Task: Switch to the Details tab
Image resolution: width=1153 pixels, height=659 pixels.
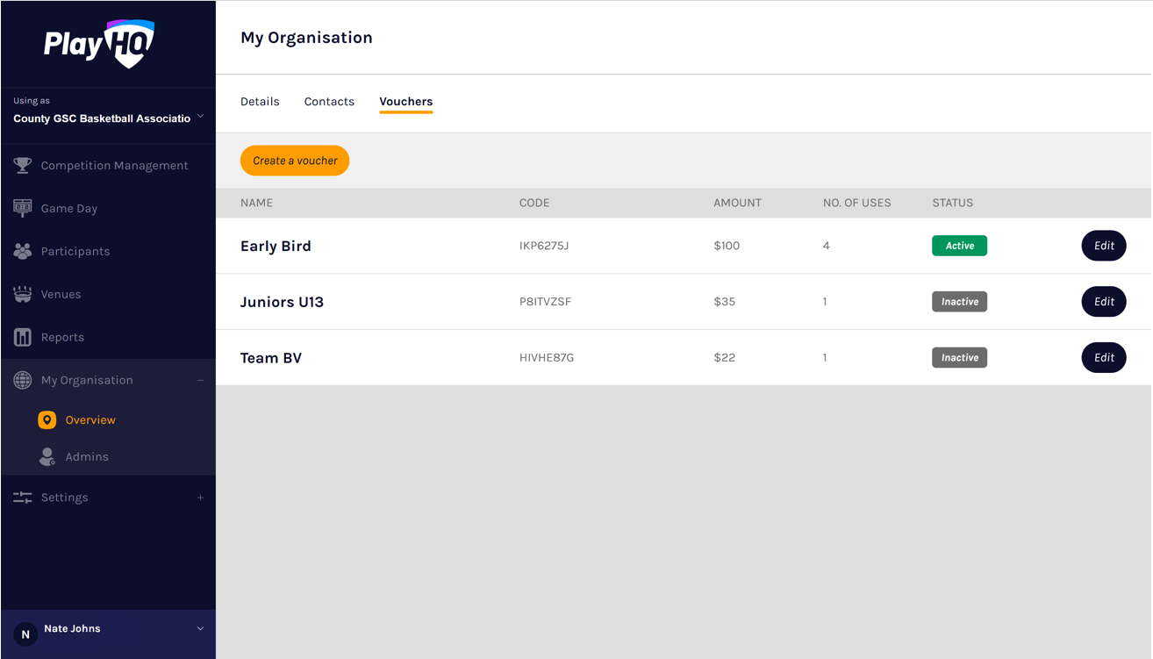Action: point(260,102)
